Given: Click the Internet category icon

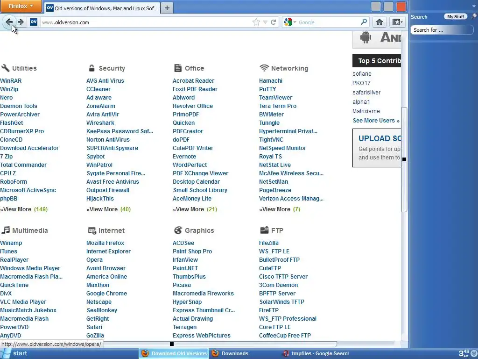Looking at the screenshot, I should click(x=92, y=230).
